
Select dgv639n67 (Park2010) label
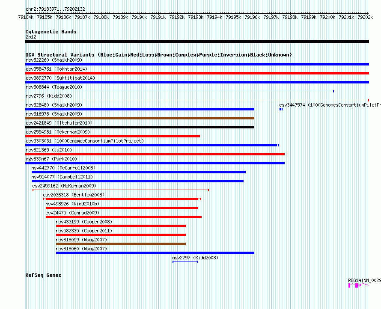click(51, 159)
